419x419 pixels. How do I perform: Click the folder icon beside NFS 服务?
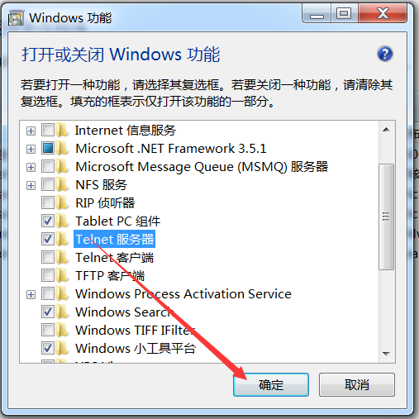point(62,184)
